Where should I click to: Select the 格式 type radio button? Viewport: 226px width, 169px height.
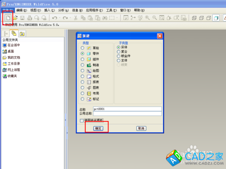(82, 76)
